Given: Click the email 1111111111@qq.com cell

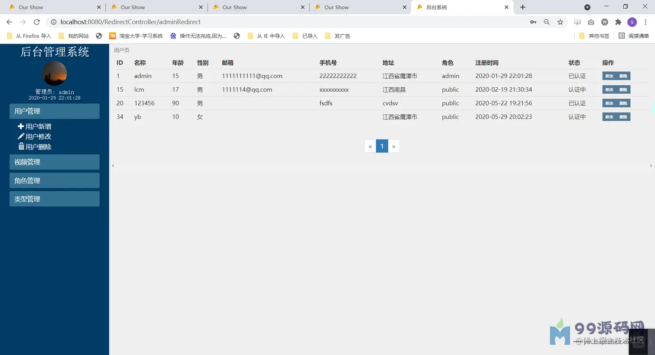Looking at the screenshot, I should 252,76.
